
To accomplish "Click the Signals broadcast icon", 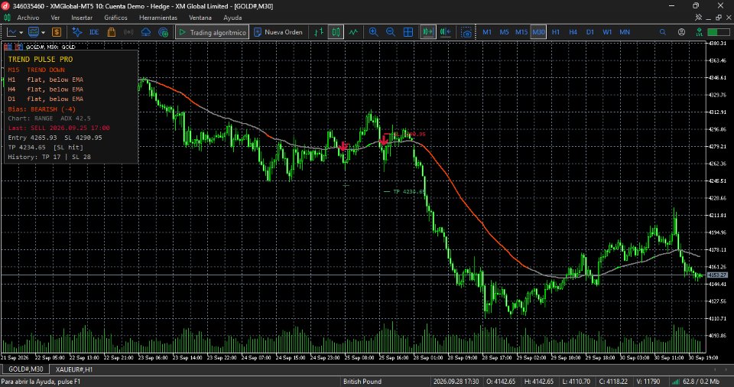I will [x=128, y=32].
